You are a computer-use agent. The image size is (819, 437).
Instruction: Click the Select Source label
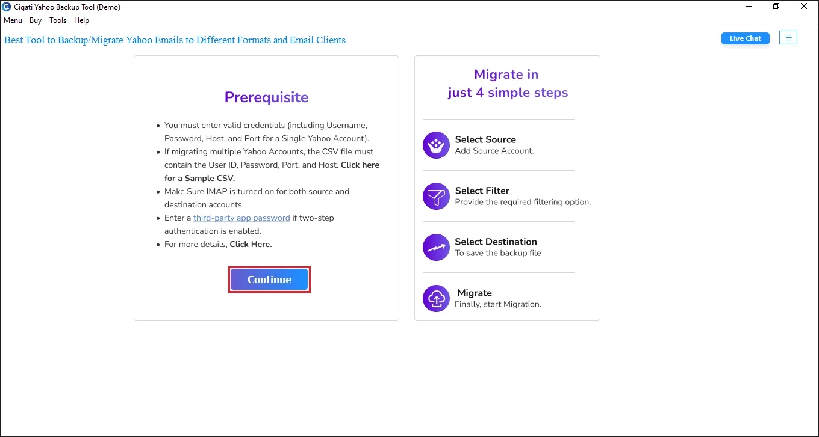[485, 139]
